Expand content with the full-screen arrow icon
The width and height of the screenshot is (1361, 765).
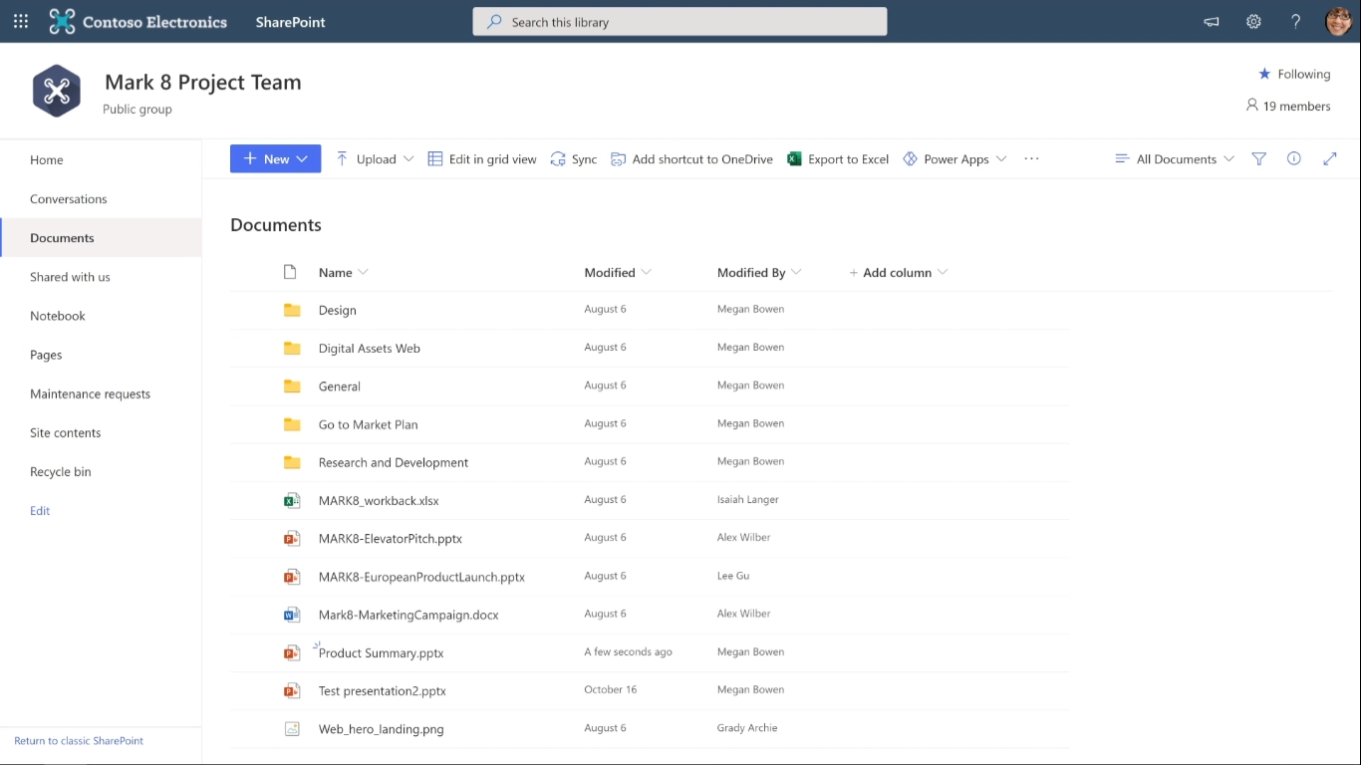pos(1329,158)
